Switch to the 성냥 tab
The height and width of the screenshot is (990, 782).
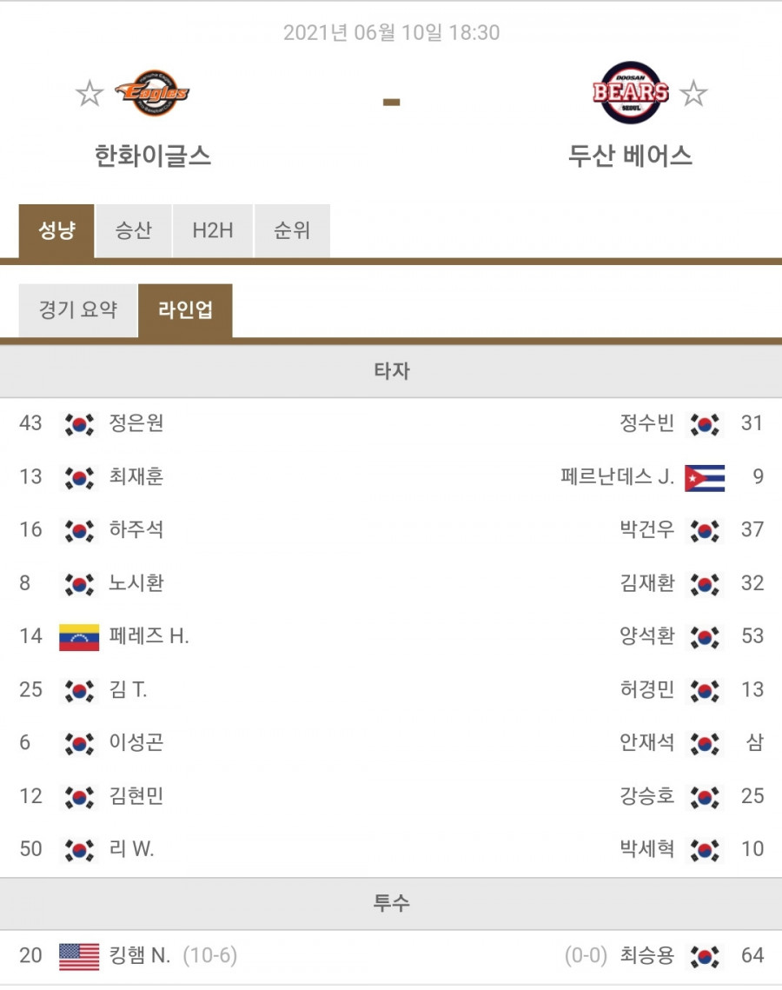click(x=56, y=230)
